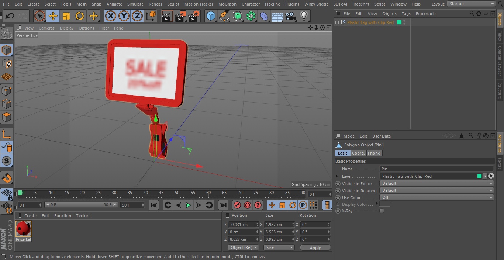This screenshot has height=260, width=504.
Task: Switch to Edges mode
Action: click(7, 104)
